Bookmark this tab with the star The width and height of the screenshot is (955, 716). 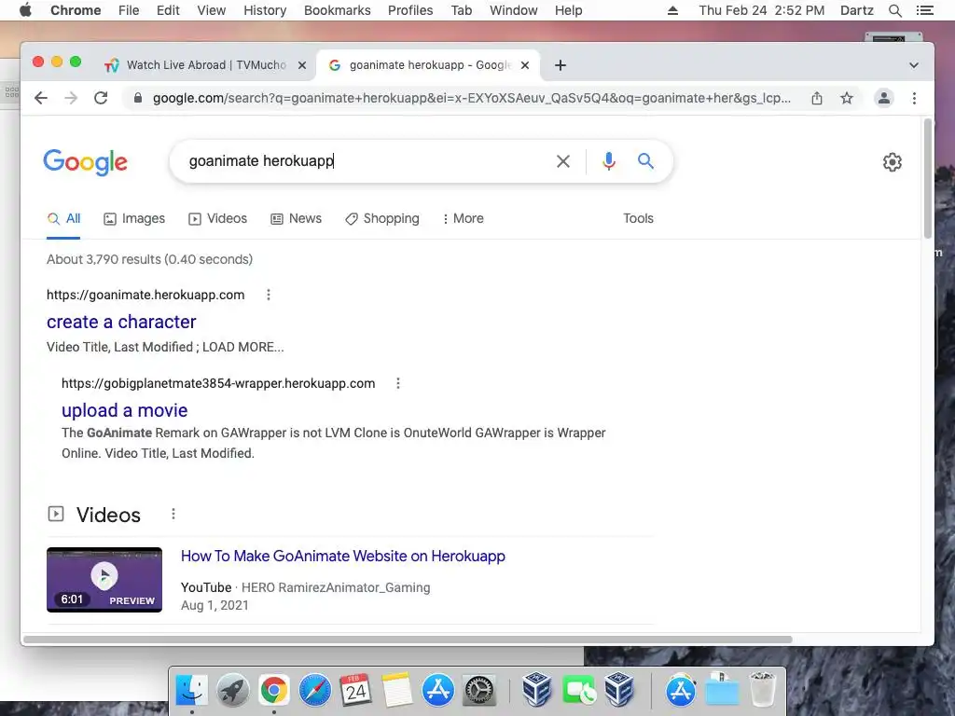point(847,98)
